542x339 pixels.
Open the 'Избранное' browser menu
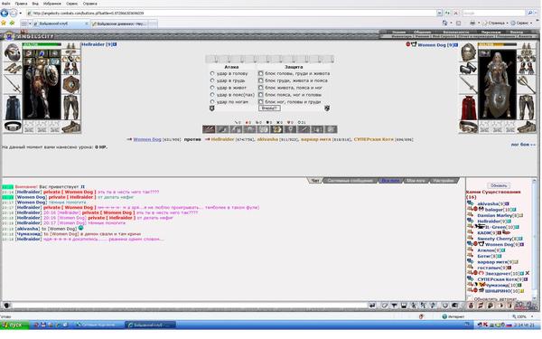pyautogui.click(x=52, y=4)
